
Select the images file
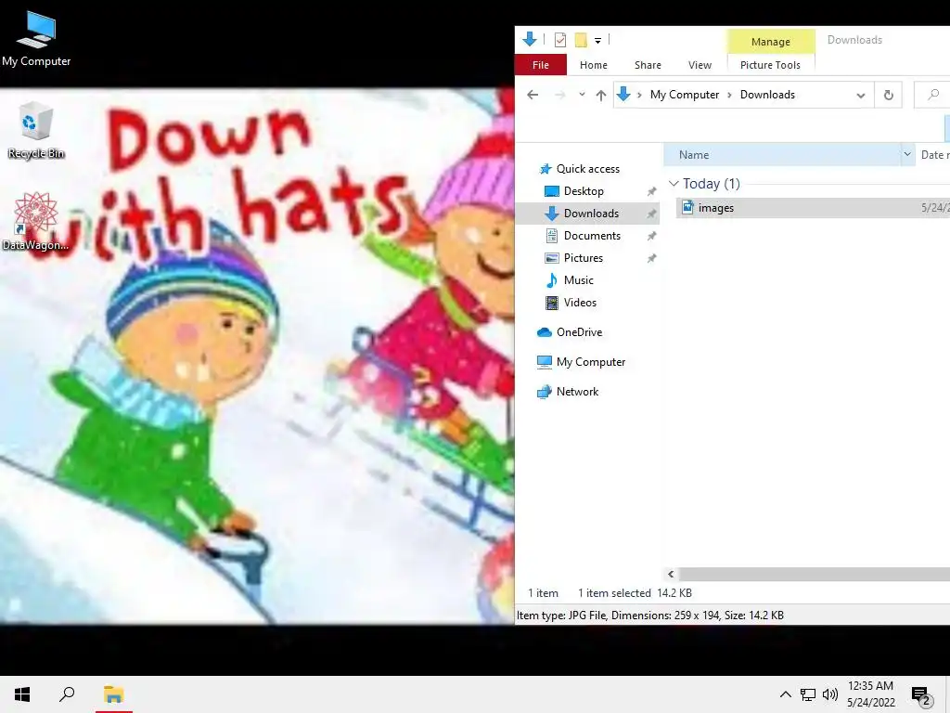coord(812,208)
